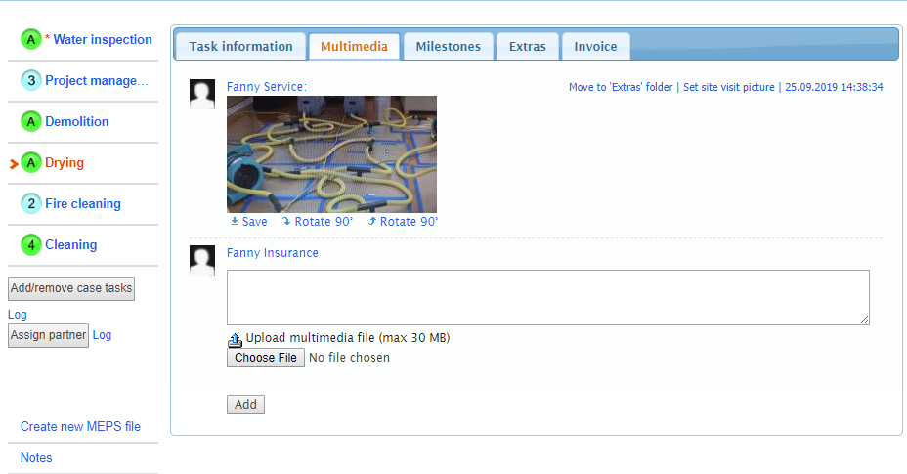Click the Add/remove case tasks button
907x474 pixels.
(71, 288)
